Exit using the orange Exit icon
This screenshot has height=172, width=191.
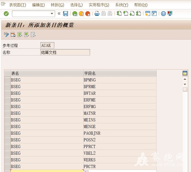coord(81,14)
